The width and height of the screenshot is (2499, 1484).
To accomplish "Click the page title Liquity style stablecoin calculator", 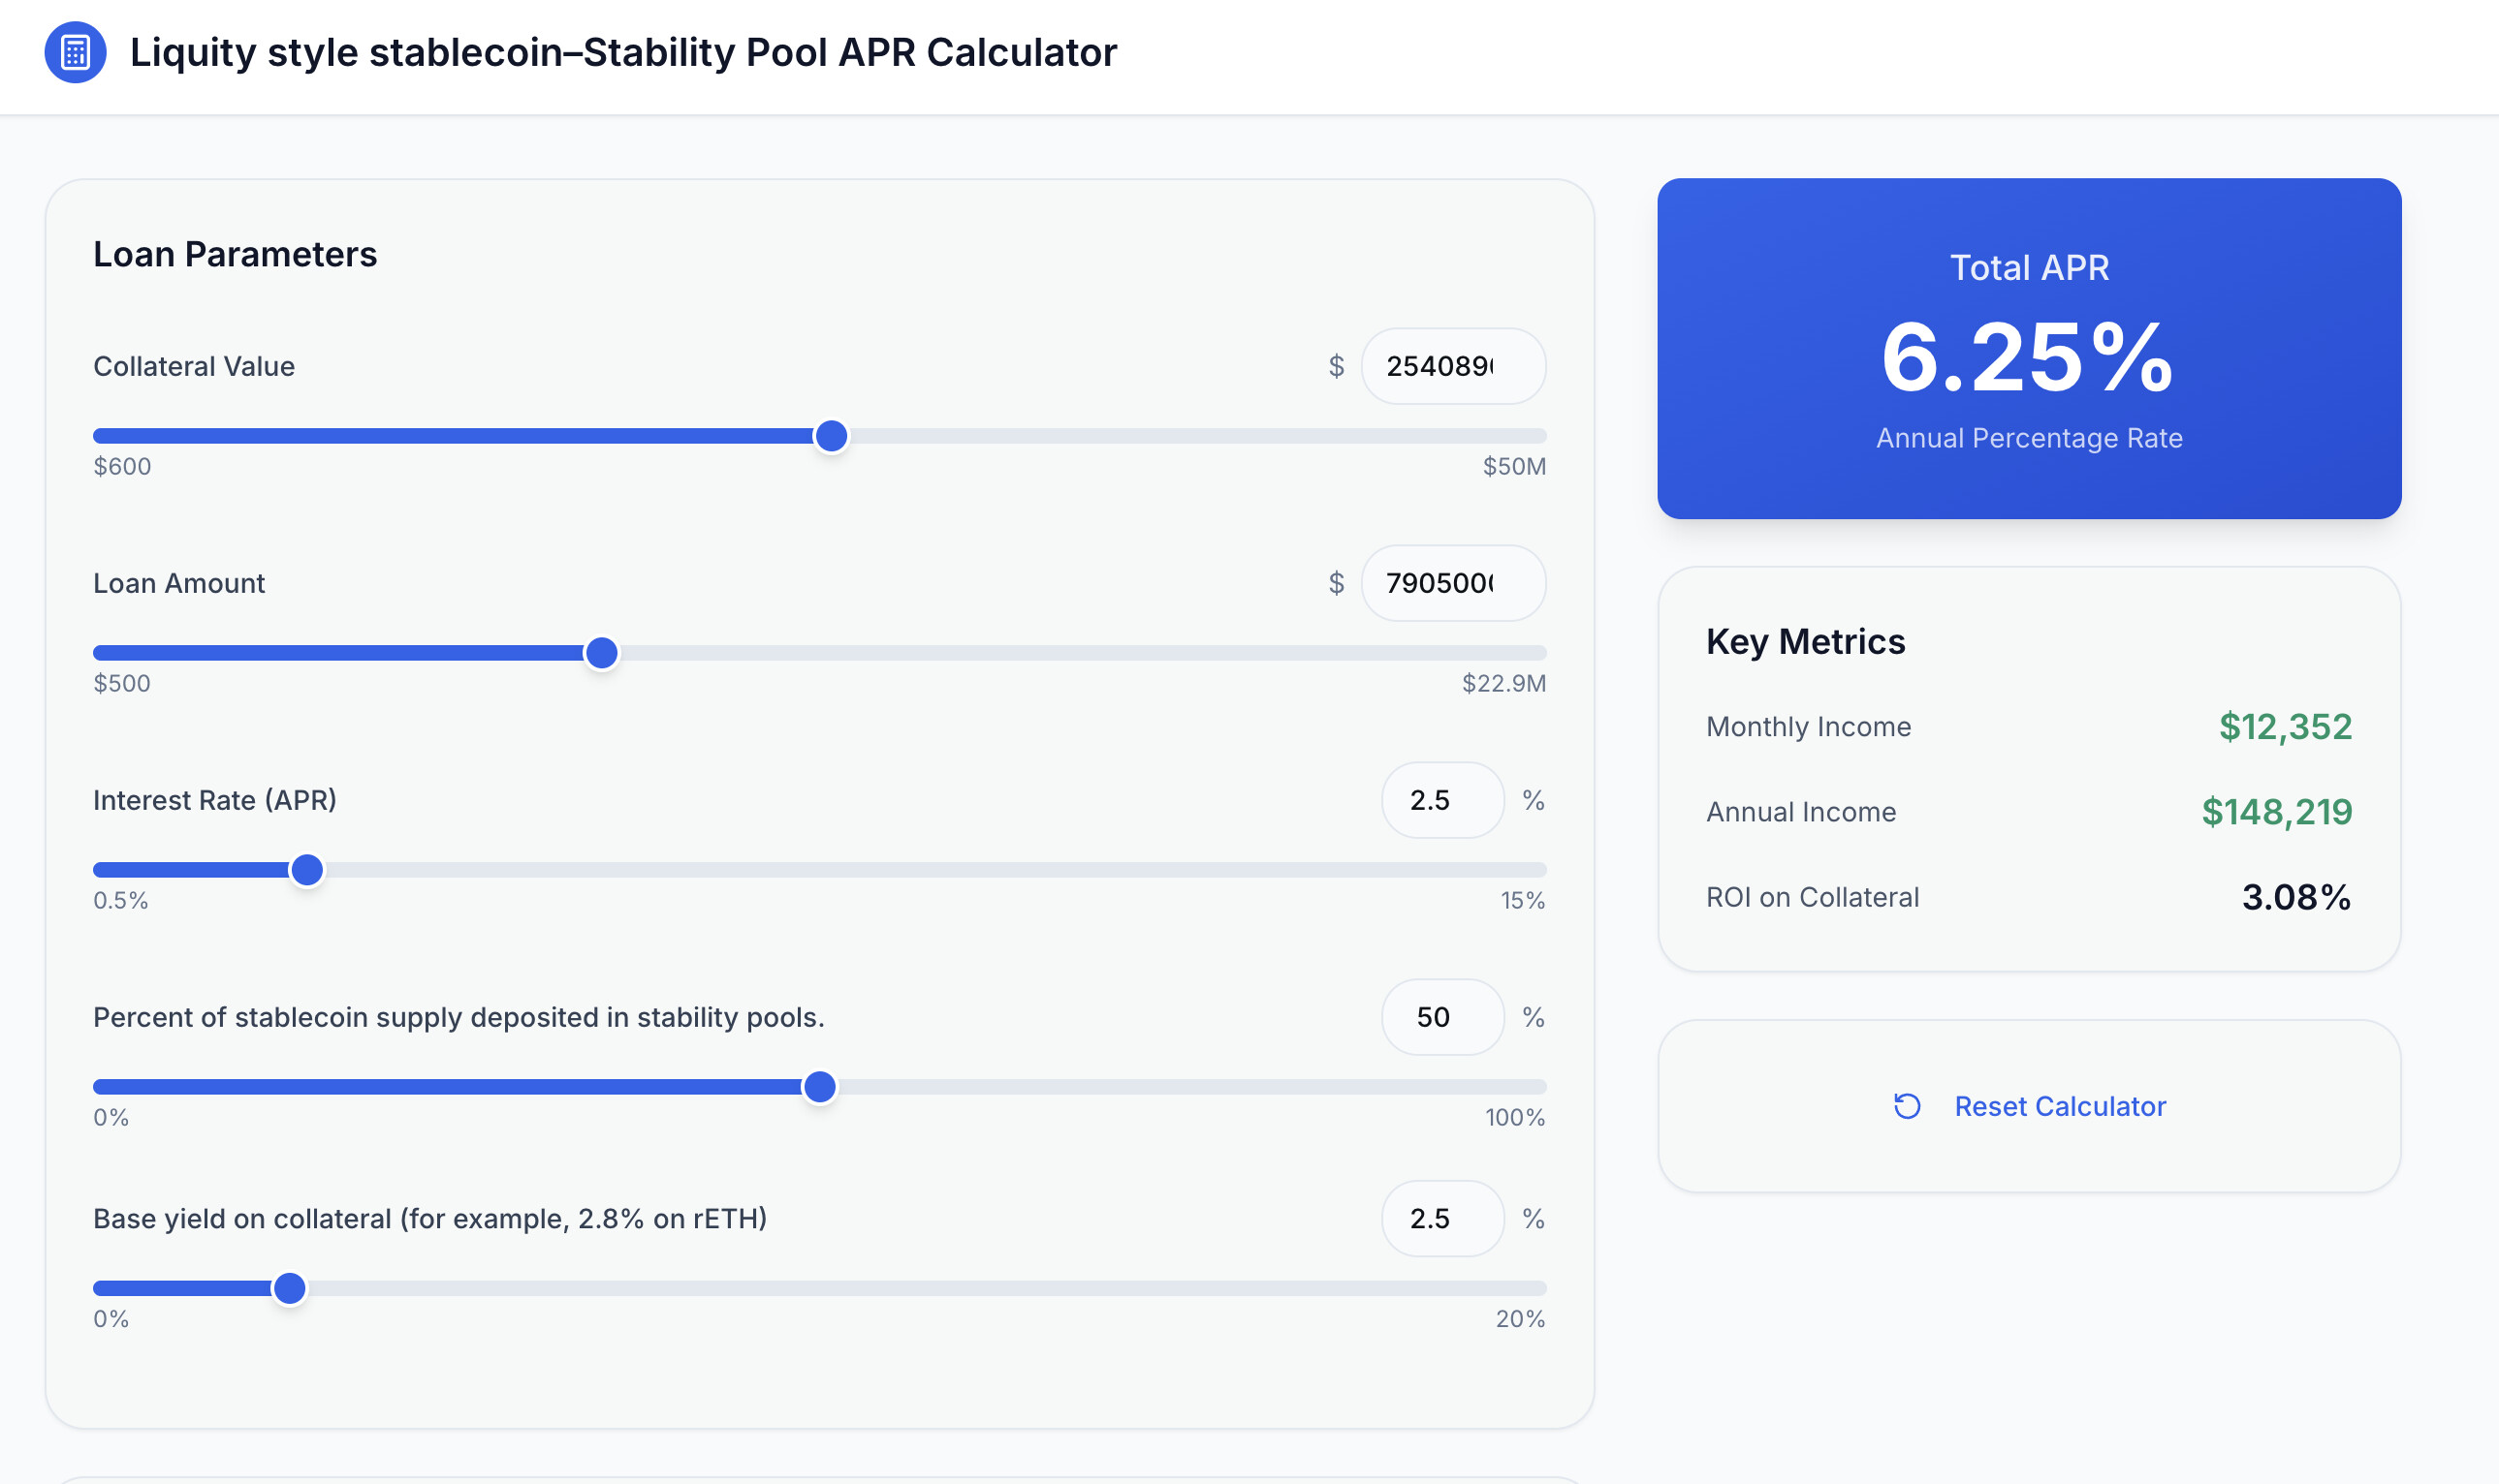I will coord(623,52).
